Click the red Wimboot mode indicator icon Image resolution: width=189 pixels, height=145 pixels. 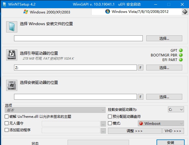coord(141,123)
